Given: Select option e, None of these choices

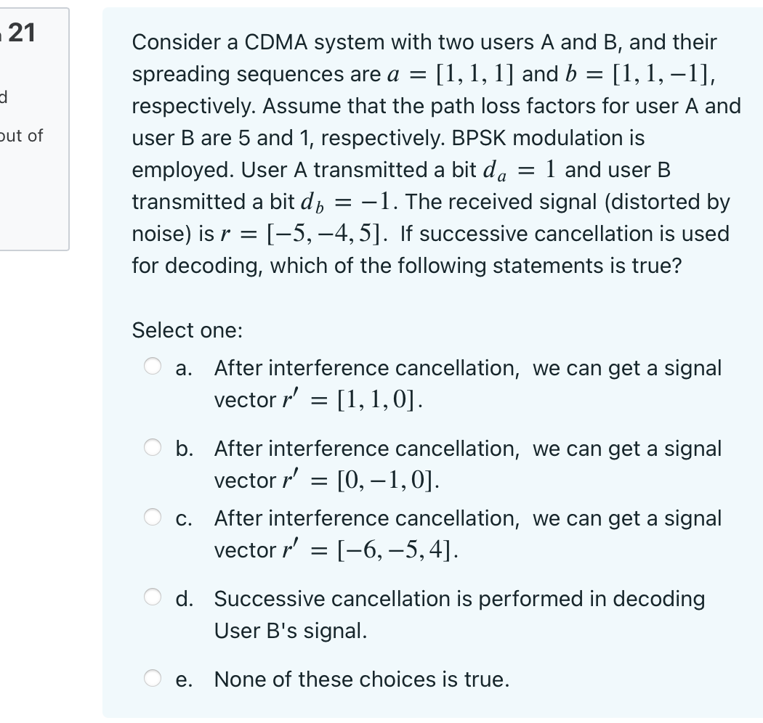Looking at the screenshot, I should (153, 678).
